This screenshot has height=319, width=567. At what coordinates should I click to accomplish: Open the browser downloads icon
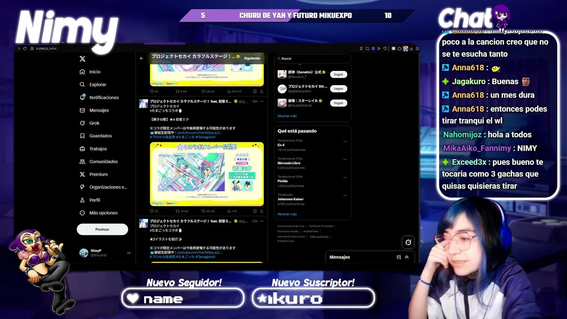[x=412, y=48]
